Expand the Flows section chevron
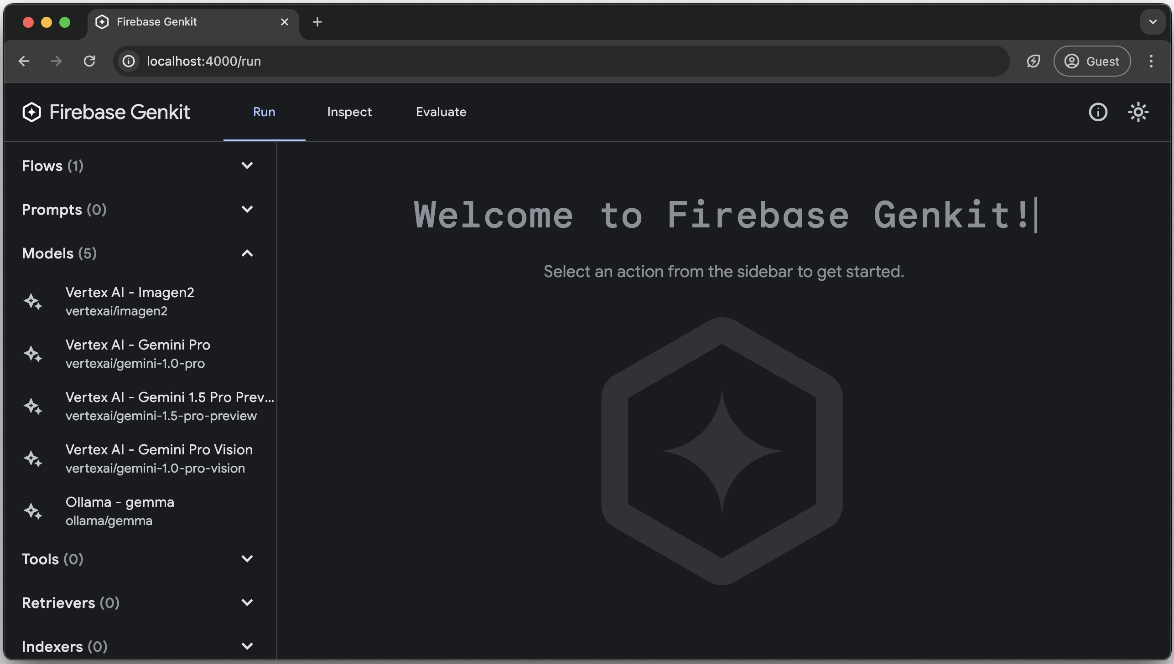 (x=248, y=166)
